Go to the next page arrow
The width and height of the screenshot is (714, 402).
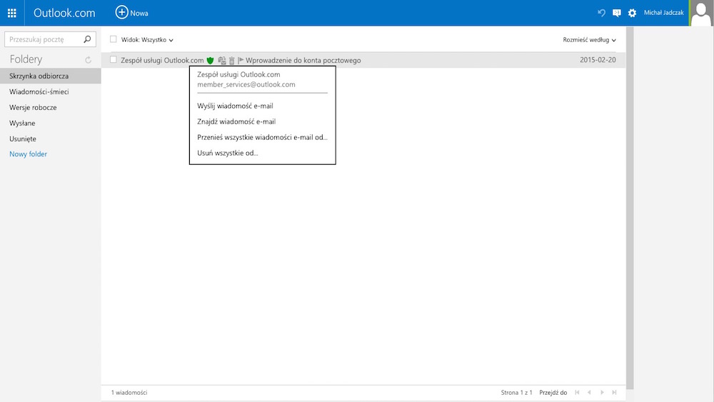(602, 393)
